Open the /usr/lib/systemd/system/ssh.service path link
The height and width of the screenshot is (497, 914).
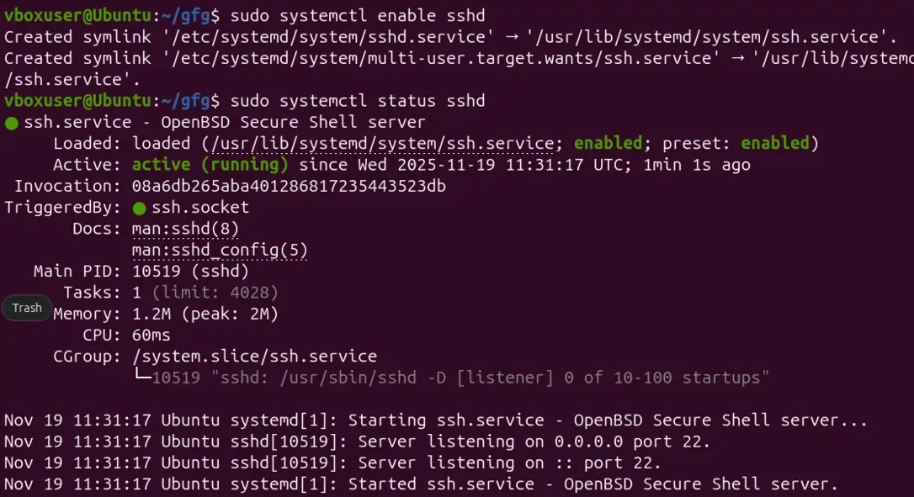pyautogui.click(x=383, y=143)
